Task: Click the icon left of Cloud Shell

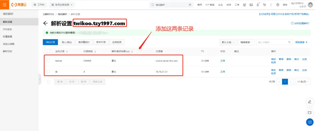Action: [x=244, y=5]
